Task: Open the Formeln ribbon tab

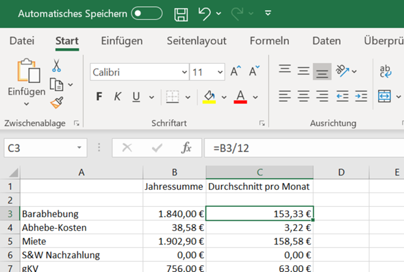Action: click(270, 40)
